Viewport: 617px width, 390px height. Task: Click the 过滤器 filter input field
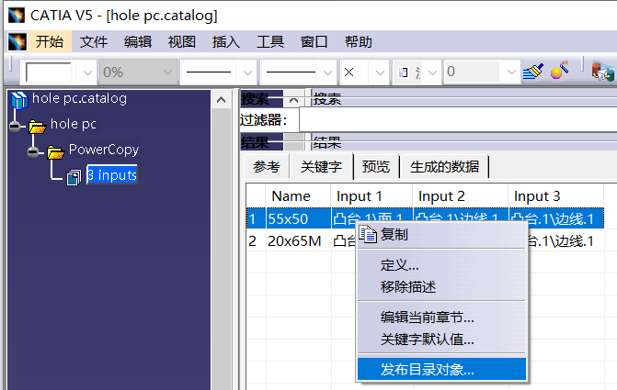[458, 120]
